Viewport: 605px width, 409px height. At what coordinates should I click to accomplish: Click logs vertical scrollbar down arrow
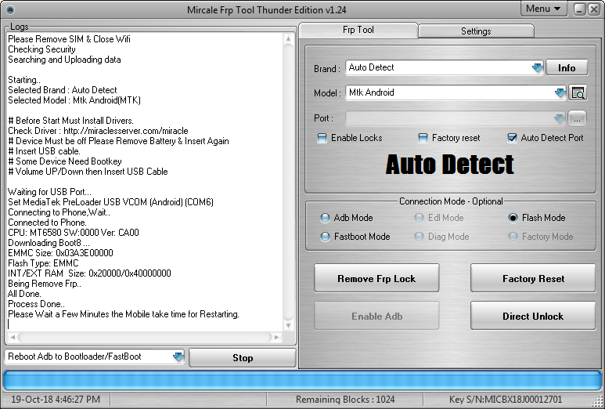[288, 326]
